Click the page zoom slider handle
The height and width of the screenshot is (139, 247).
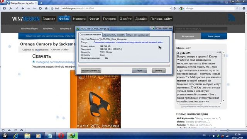tap(228, 131)
